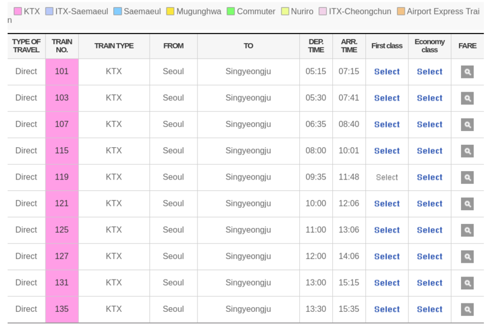The width and height of the screenshot is (491, 325).
Task: Select Economy class on train 119
Action: (429, 177)
